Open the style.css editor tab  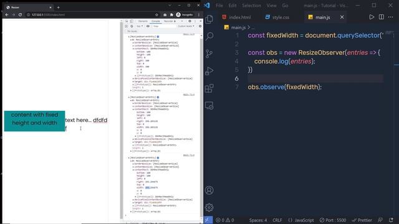[x=277, y=17]
